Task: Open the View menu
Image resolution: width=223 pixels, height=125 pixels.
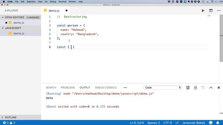Action: (40, 1)
